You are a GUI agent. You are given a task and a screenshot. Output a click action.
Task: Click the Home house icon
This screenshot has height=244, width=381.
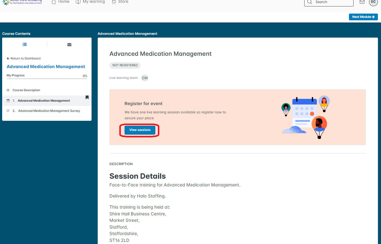point(54,2)
